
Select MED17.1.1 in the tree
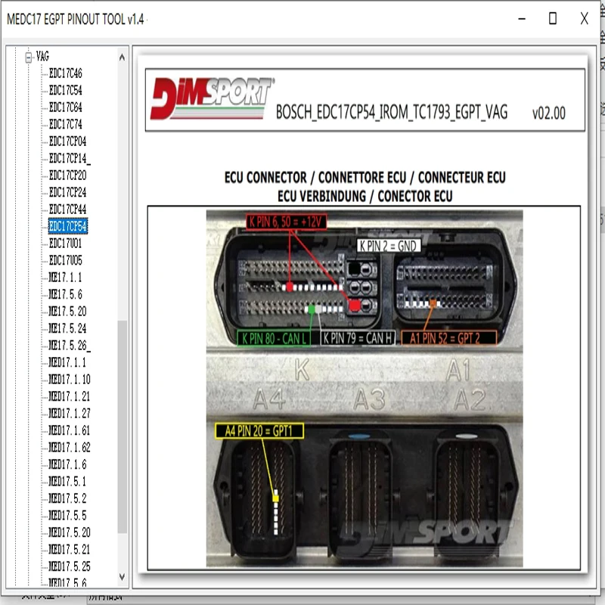click(x=67, y=362)
